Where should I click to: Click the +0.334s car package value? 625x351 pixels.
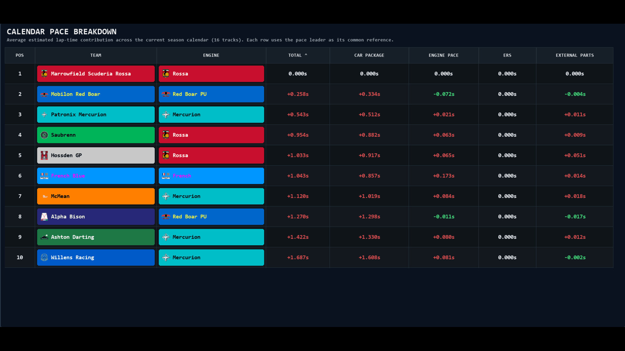click(x=369, y=94)
